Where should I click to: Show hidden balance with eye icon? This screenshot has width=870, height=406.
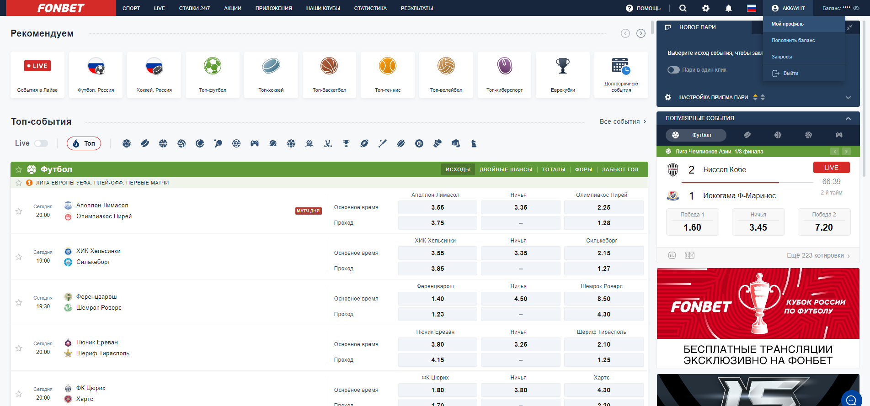(x=856, y=8)
